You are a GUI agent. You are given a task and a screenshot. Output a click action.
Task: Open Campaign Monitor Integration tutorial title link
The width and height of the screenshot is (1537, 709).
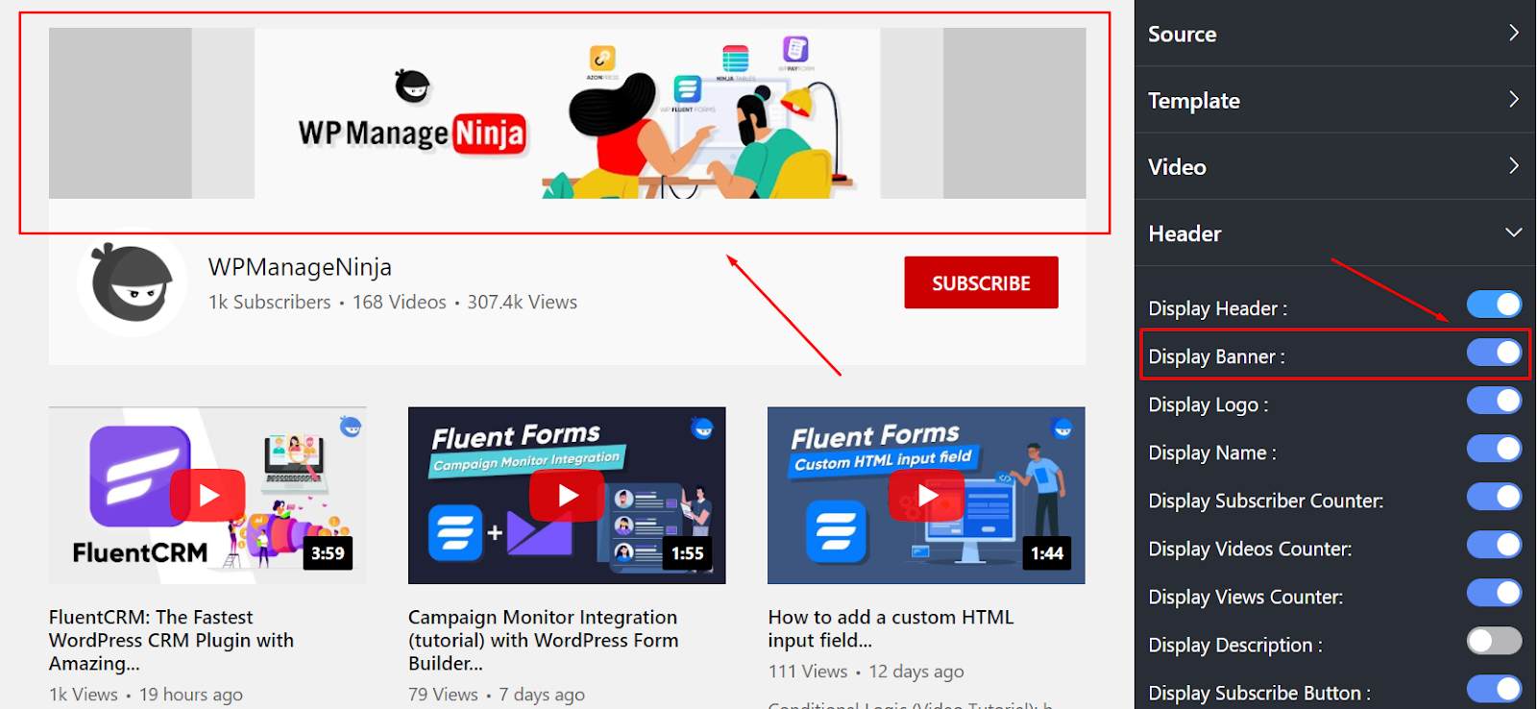click(x=543, y=640)
